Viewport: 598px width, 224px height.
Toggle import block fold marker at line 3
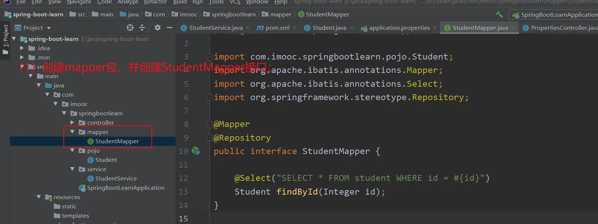click(x=210, y=57)
